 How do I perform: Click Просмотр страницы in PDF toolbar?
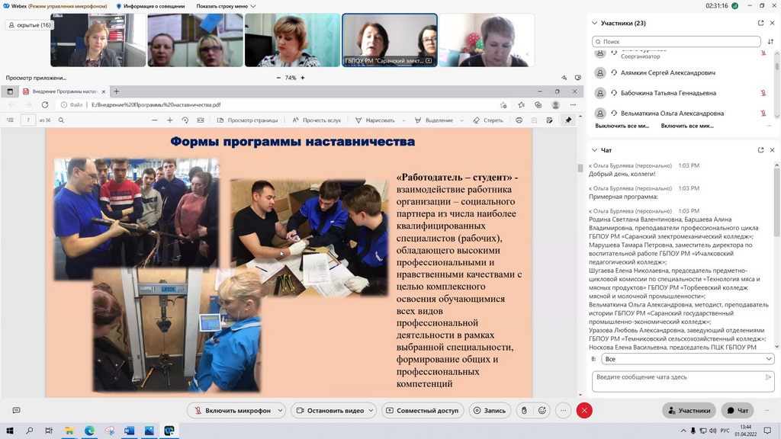click(x=248, y=120)
